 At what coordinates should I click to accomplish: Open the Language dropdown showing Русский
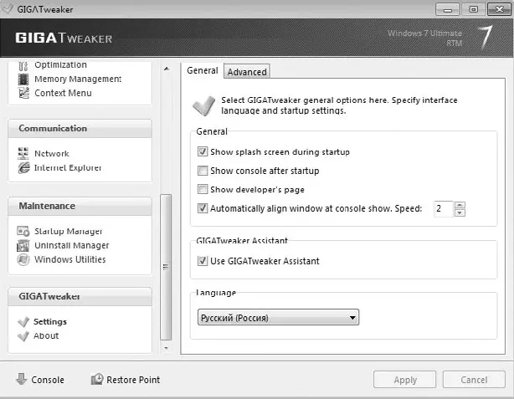coord(278,317)
